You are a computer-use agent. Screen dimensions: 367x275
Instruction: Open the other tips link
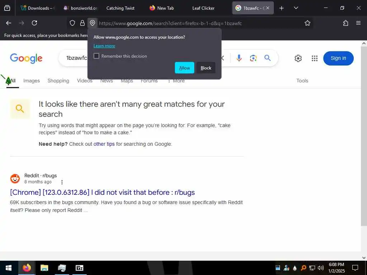point(104,144)
